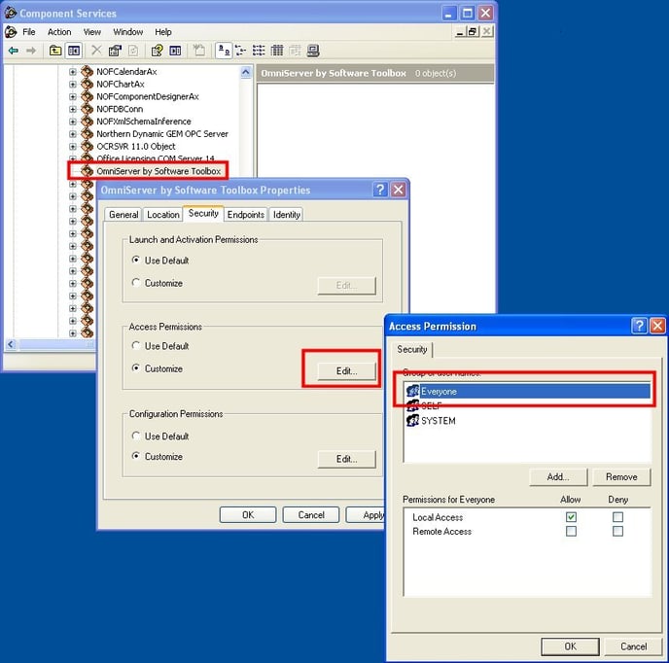Select Use Default under Access Permissions
The image size is (669, 663).
[136, 346]
